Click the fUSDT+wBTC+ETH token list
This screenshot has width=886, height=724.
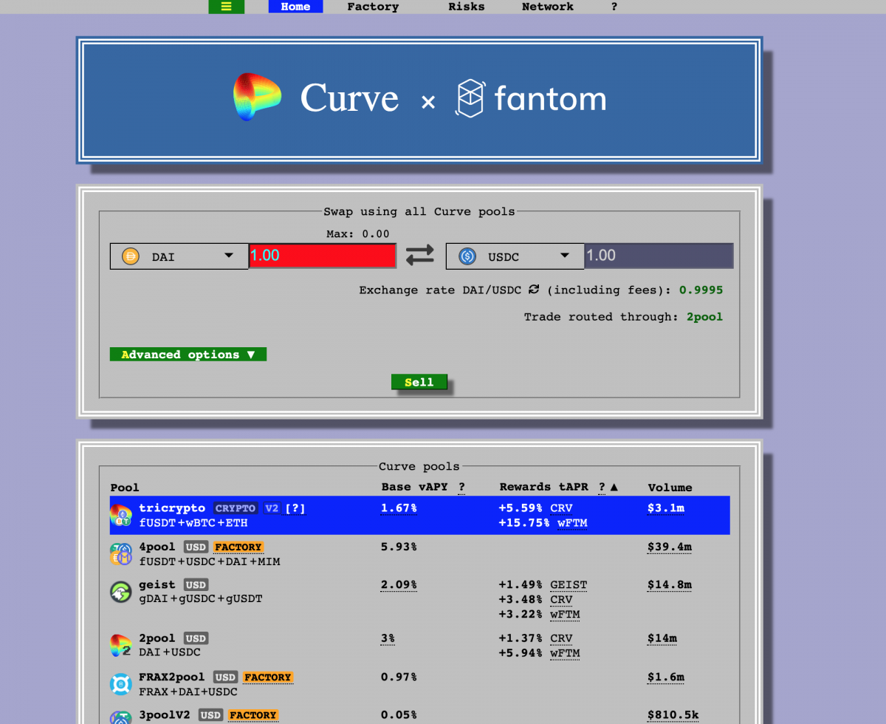193,523
